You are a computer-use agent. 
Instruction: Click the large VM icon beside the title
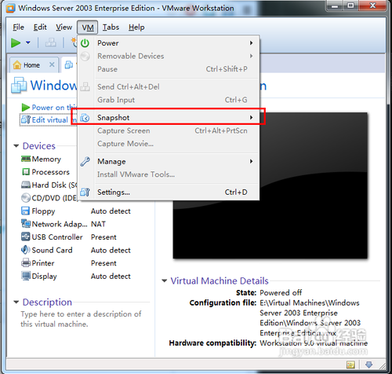click(19, 85)
